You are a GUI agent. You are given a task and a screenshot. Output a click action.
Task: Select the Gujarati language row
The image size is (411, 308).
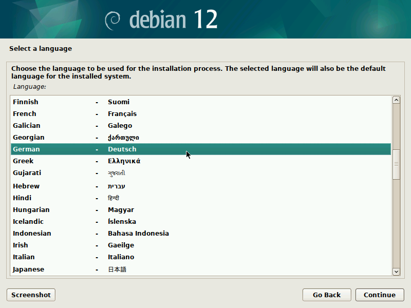[201, 173]
